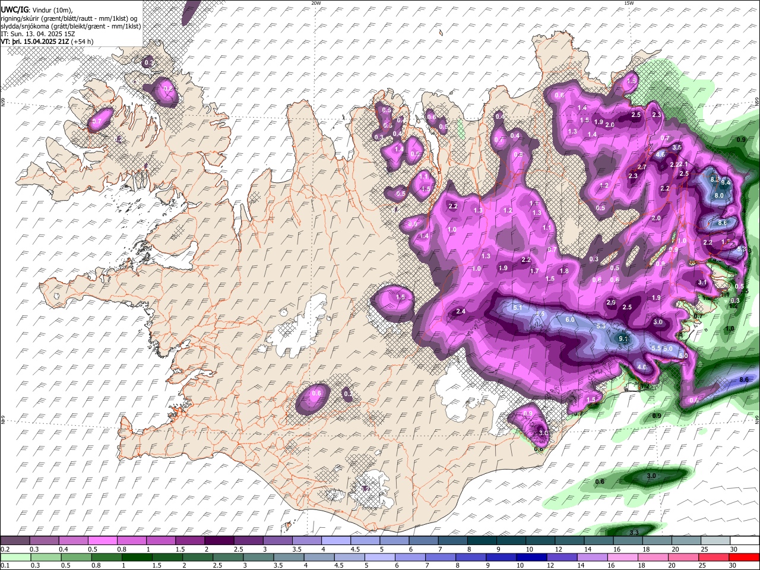Click the '0.2' label in upper legend row
Screen dimensions: 760x570
(4, 549)
